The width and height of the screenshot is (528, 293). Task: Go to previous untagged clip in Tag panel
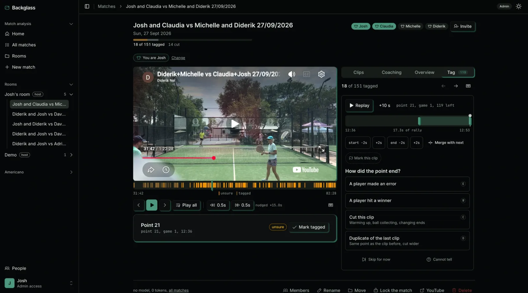[443, 86]
